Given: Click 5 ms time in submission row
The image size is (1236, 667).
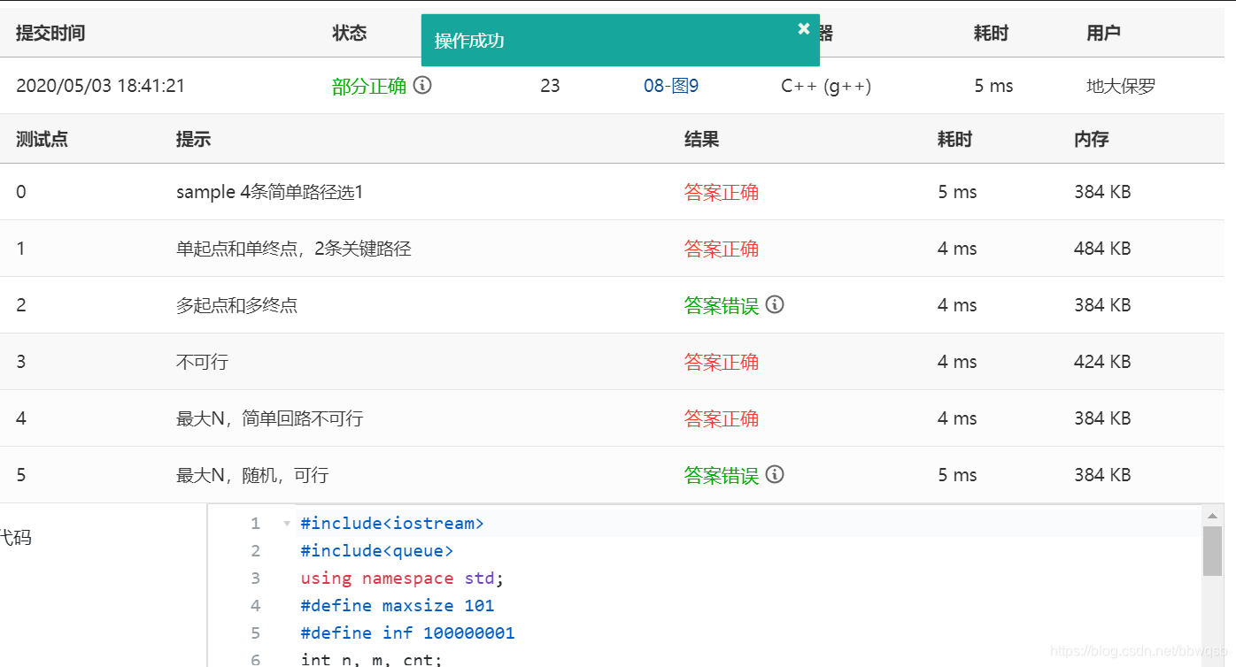Looking at the screenshot, I should [993, 86].
